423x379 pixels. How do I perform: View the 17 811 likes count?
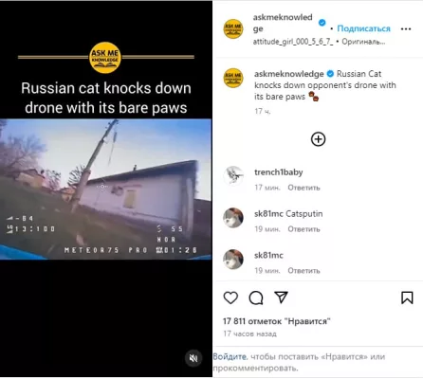pyautogui.click(x=277, y=321)
